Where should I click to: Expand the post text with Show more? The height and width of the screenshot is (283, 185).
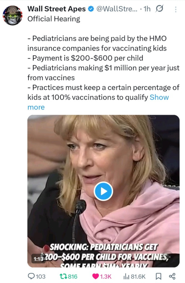click(x=159, y=97)
